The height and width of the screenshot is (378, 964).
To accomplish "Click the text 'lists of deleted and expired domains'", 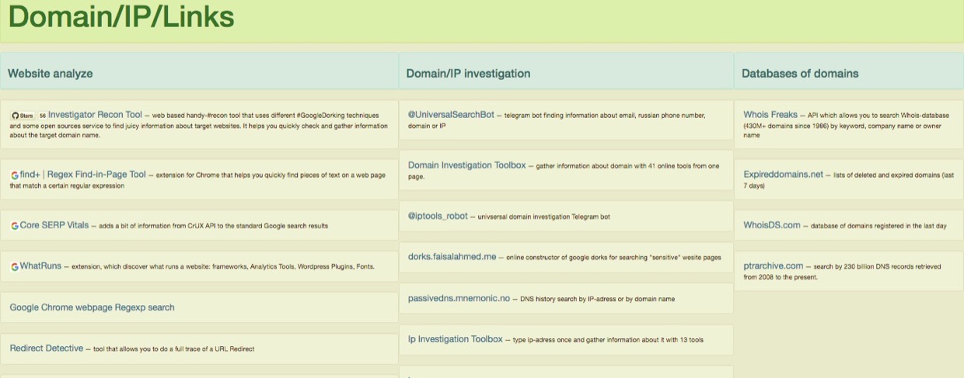I will pos(886,175).
